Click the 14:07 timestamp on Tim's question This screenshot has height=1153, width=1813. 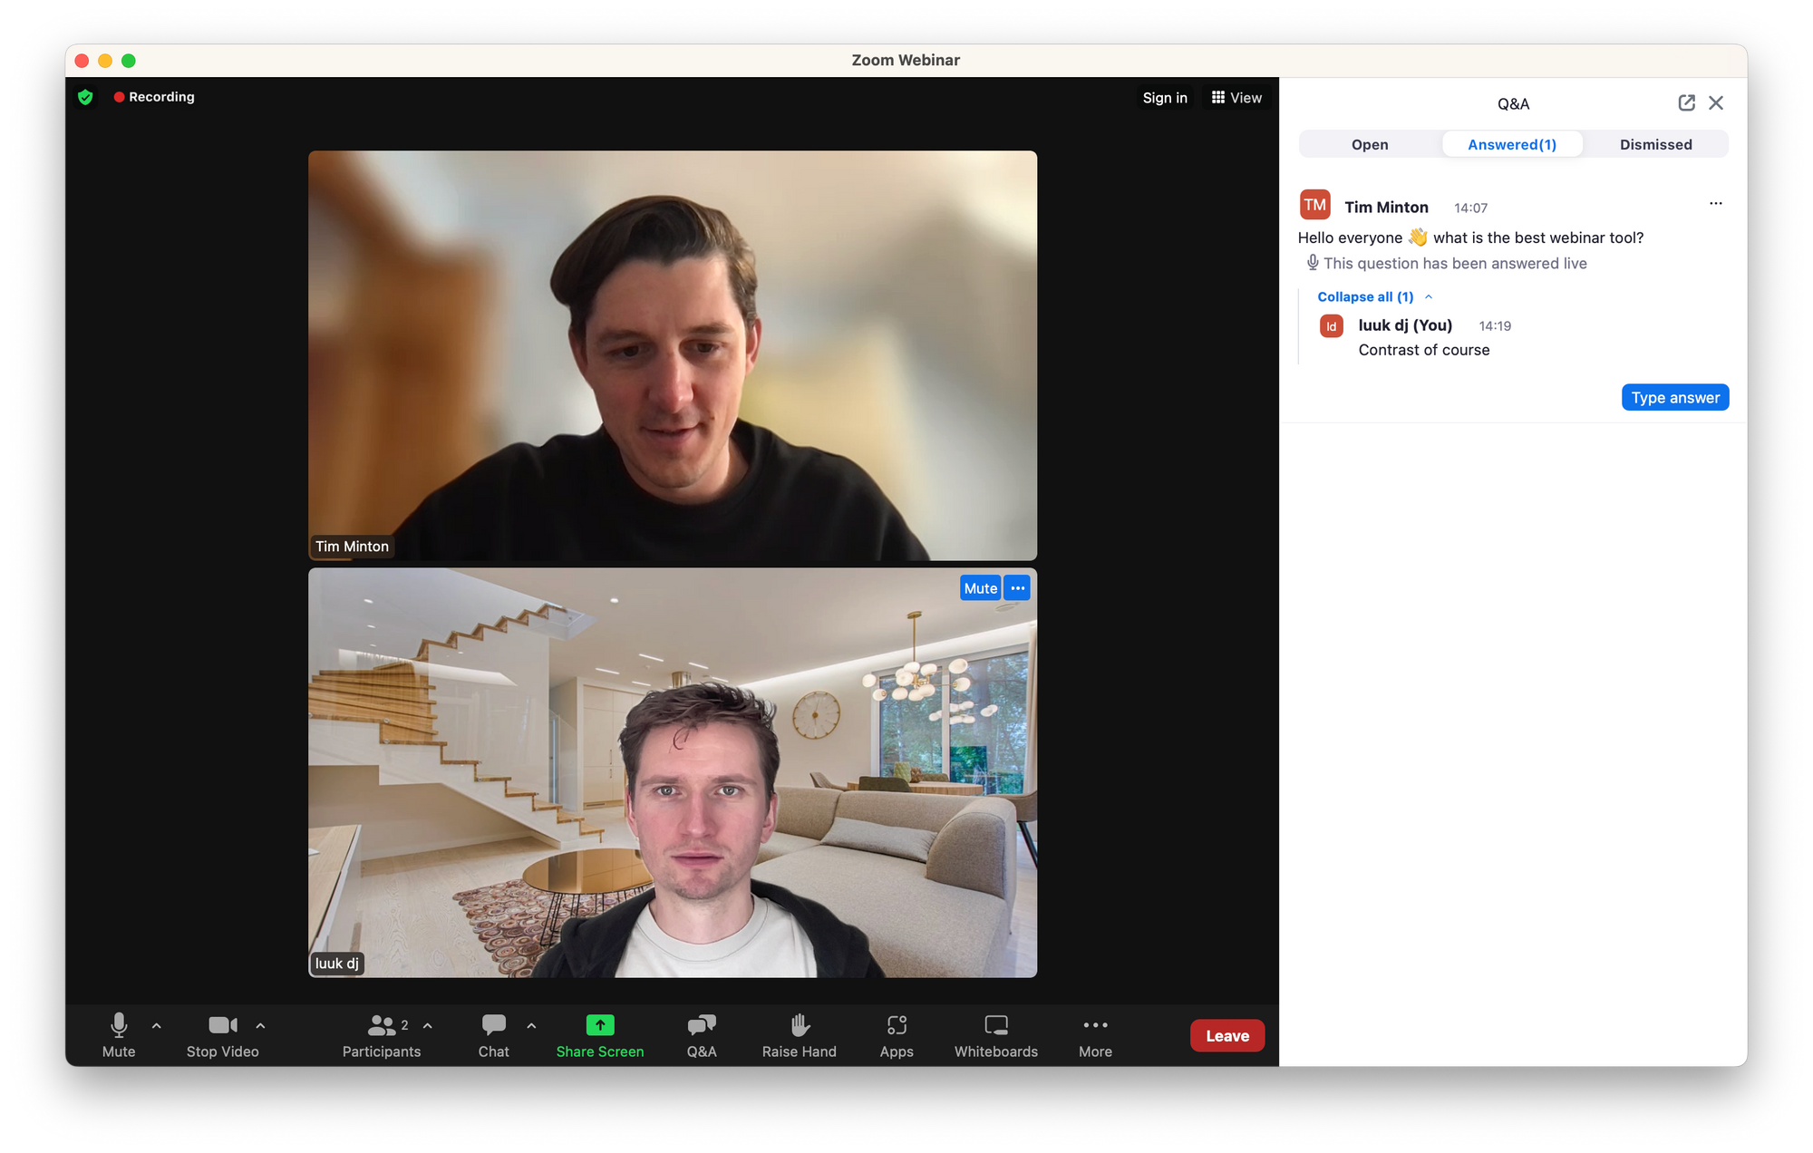[1470, 208]
